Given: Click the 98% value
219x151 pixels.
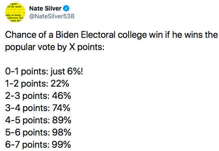Looking at the screenshot, I should point(61,132).
